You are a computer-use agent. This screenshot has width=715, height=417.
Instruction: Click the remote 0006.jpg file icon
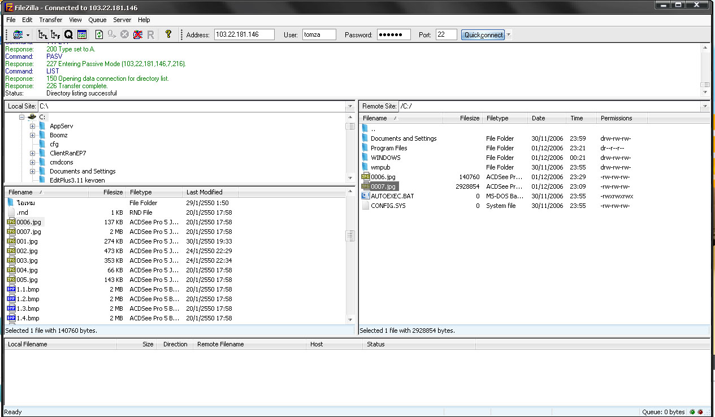(x=365, y=177)
